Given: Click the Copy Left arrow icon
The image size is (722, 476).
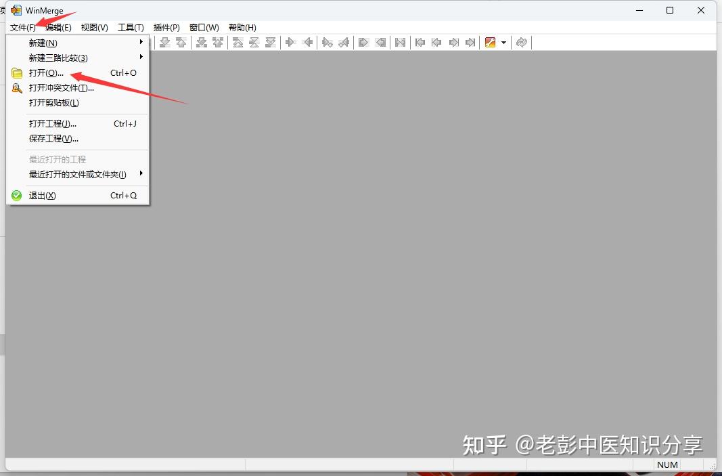Looking at the screenshot, I should click(309, 43).
